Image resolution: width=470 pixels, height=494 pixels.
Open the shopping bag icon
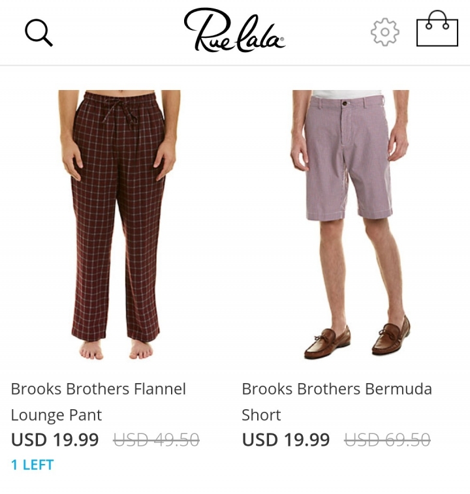[x=437, y=29]
